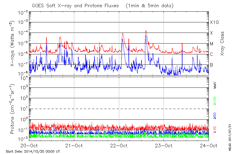Viewport: 232px width, 154px height.
Task: Click the '21-Oct' date tick label
Action: pyautogui.click(x=74, y=146)
